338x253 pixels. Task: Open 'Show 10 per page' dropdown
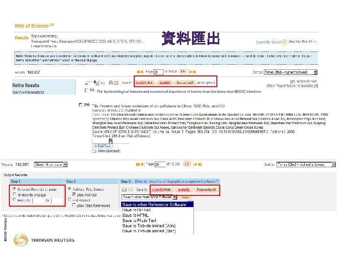click(51, 164)
